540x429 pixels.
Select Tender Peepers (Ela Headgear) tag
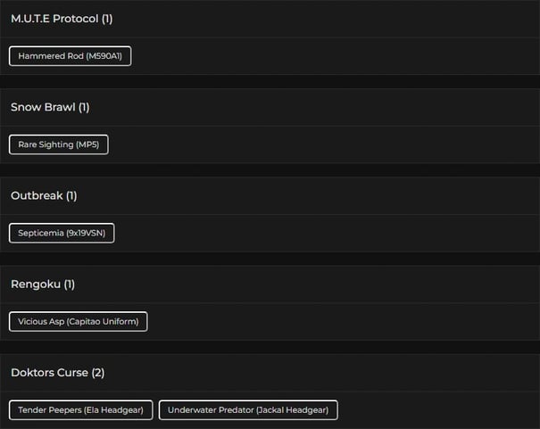point(80,410)
